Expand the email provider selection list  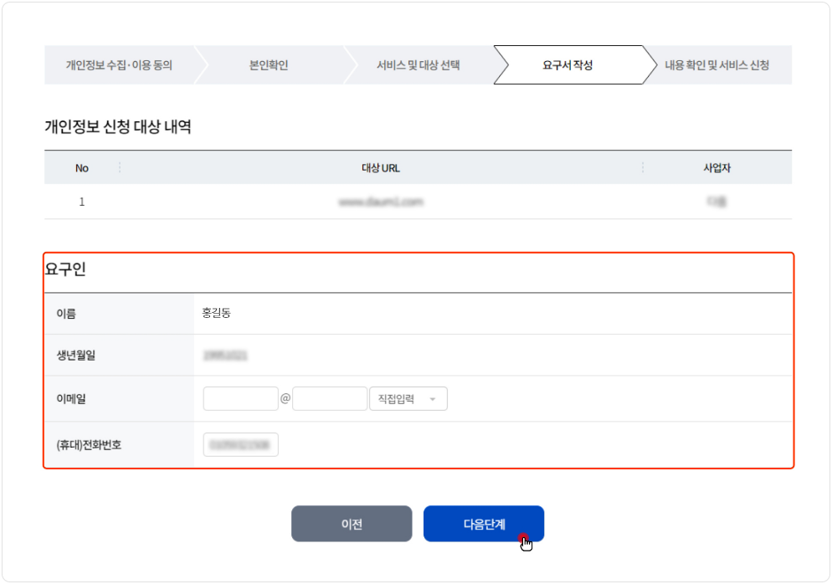coord(408,398)
